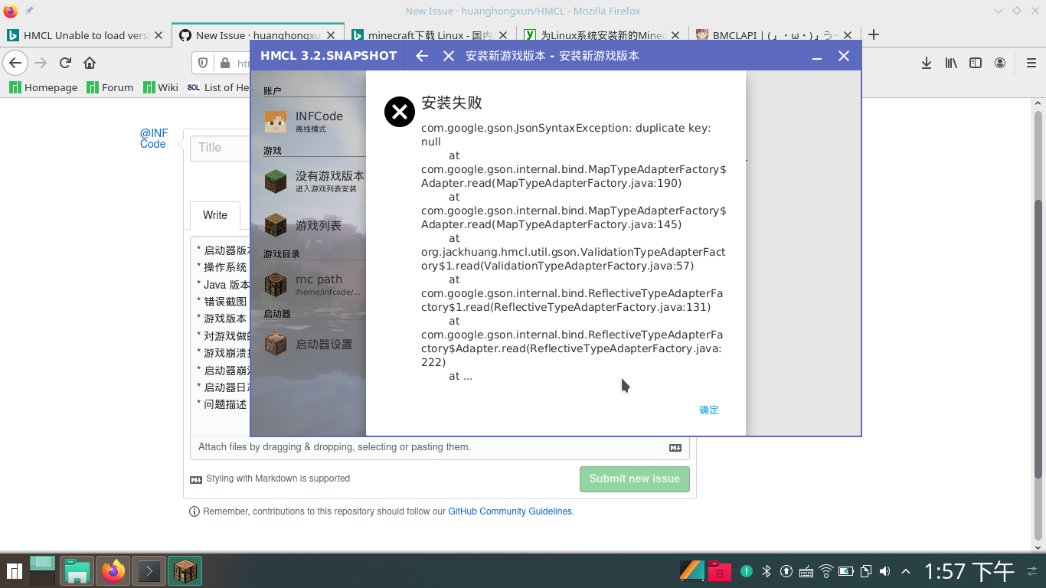Open the Forum bookmark
This screenshot has width=1046, height=588.
pyautogui.click(x=110, y=87)
